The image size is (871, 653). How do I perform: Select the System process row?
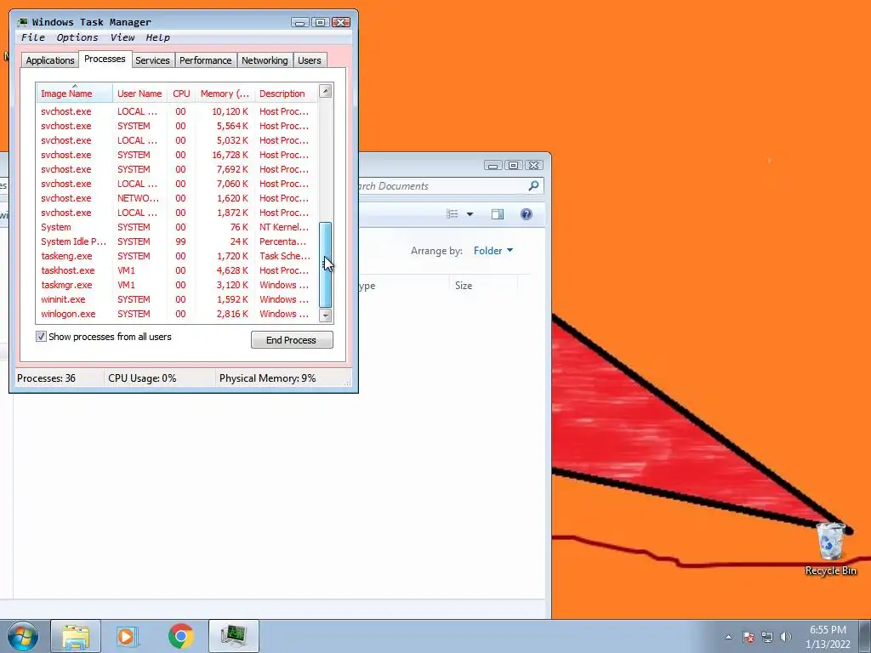pyautogui.click(x=177, y=227)
